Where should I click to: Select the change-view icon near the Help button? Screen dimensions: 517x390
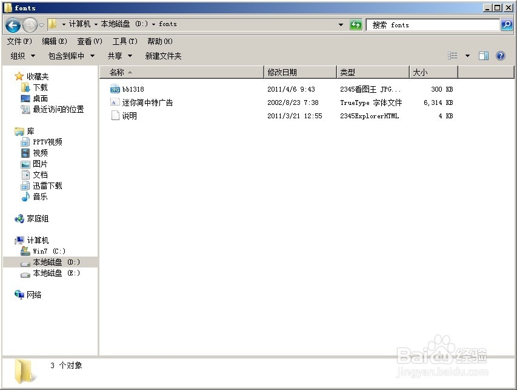(452, 55)
